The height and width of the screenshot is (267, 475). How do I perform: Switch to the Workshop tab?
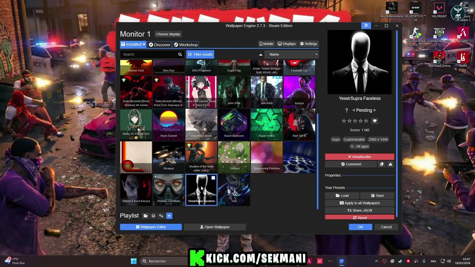186,45
